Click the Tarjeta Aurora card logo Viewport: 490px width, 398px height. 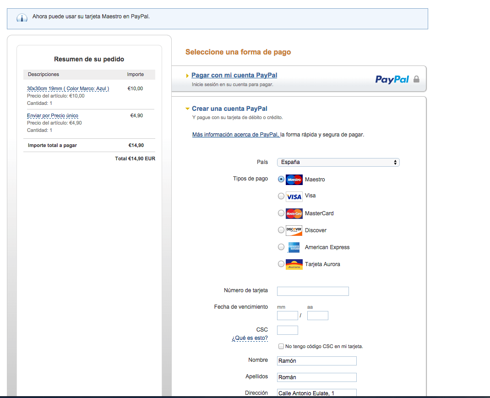tap(294, 264)
